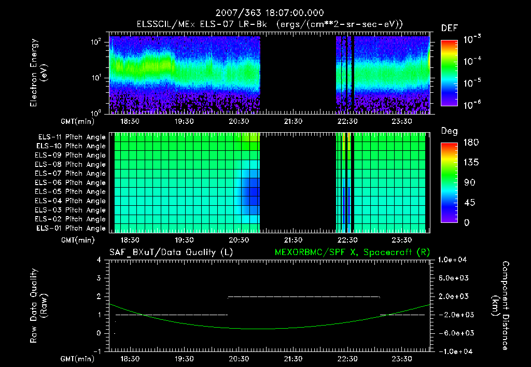Select the DEF colorbar label
Image resolution: width=531 pixels, height=367 pixels.
coord(449,29)
